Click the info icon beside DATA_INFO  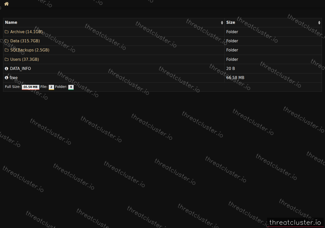pos(7,69)
